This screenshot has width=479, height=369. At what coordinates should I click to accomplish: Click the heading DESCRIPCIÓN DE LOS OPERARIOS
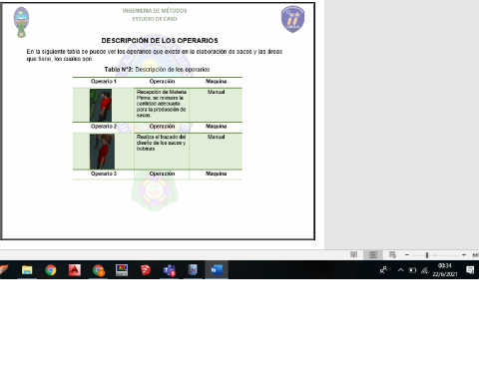click(160, 41)
